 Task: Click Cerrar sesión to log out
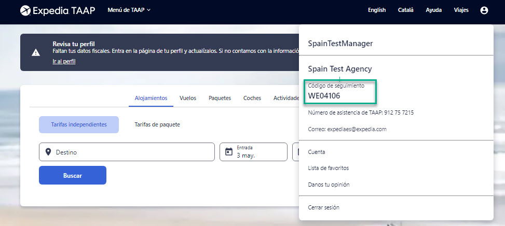(324, 207)
